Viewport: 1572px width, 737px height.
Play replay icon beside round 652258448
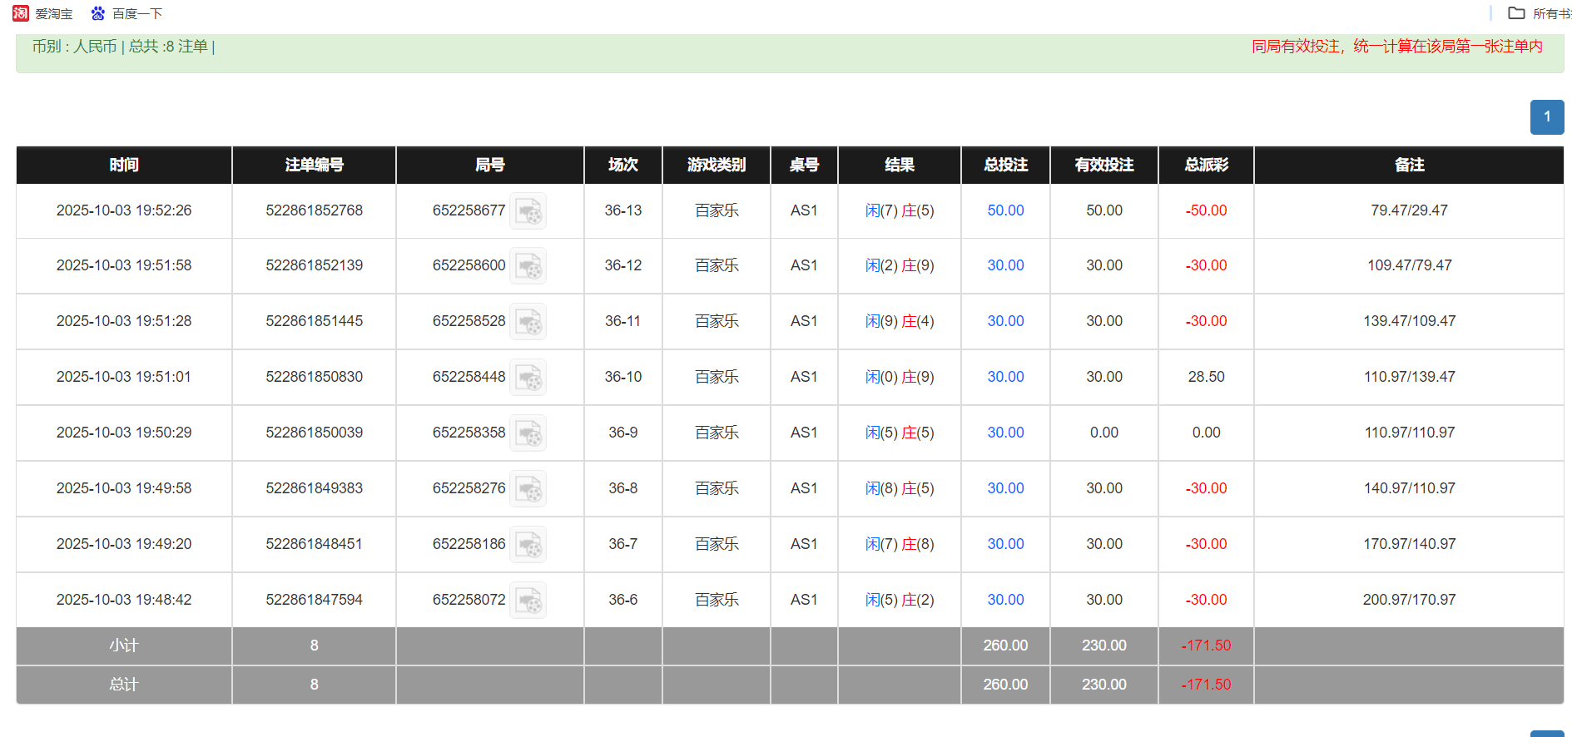coord(528,378)
